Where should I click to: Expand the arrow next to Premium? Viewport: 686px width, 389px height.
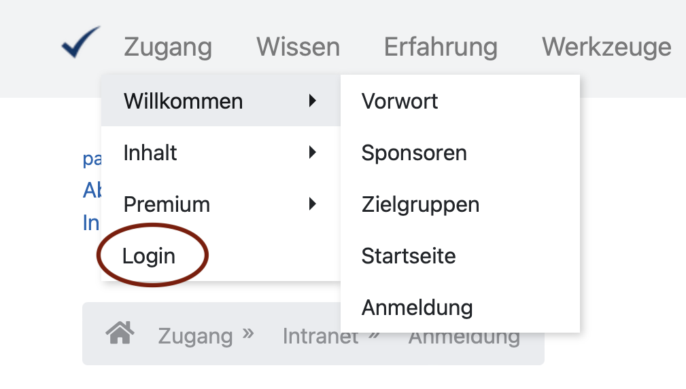[x=313, y=204]
